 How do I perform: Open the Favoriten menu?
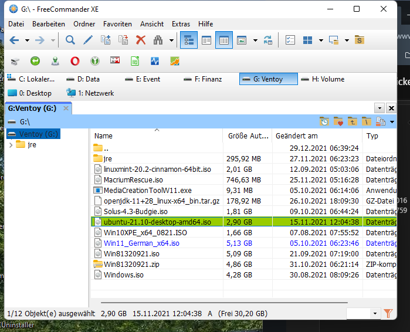117,24
